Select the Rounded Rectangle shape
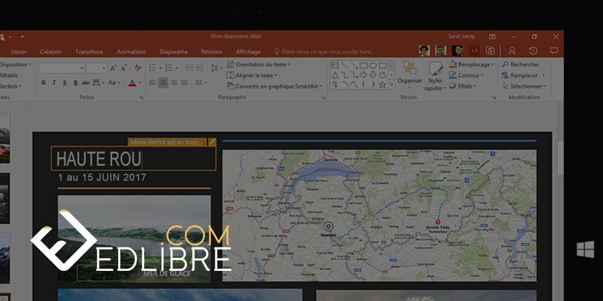Screen dimensions: 603x301 coord(382,65)
